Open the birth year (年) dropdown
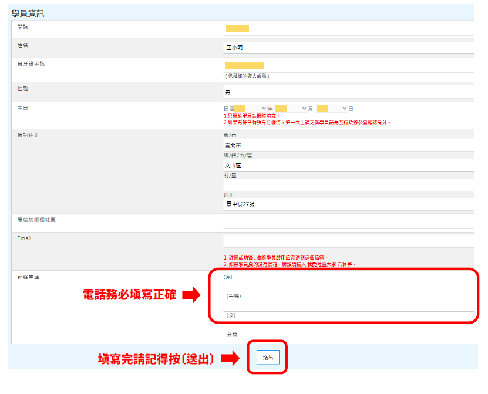This screenshot has height=394, width=488. tap(251, 109)
